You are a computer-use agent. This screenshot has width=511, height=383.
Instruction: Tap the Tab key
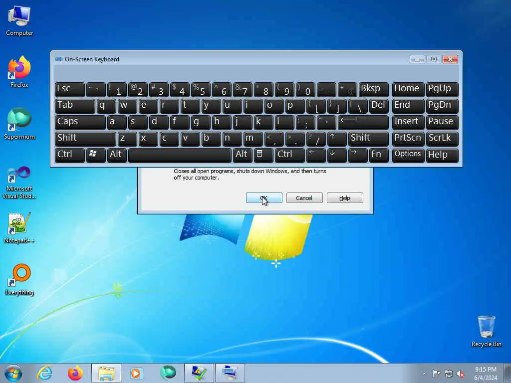[75, 106]
